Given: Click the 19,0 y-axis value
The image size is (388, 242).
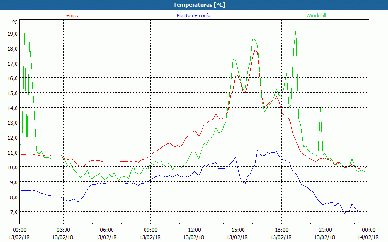Looking at the screenshot, I should 13,34.
